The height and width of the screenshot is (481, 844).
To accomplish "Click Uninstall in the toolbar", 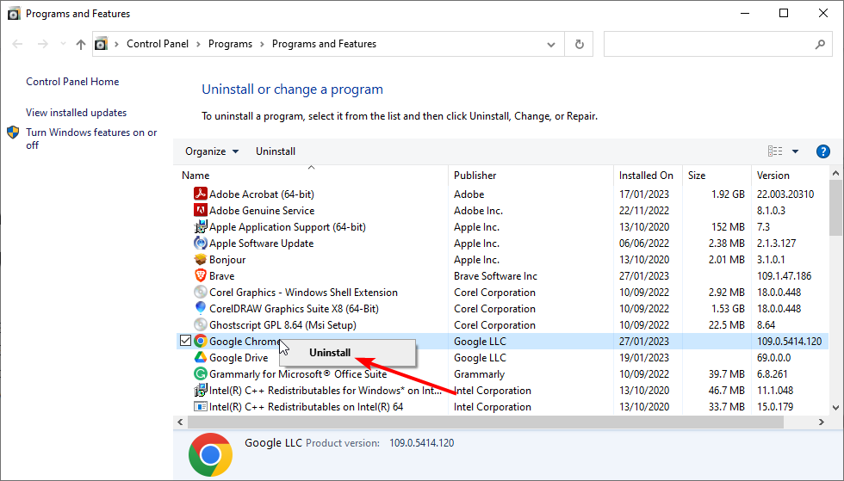I will [276, 151].
